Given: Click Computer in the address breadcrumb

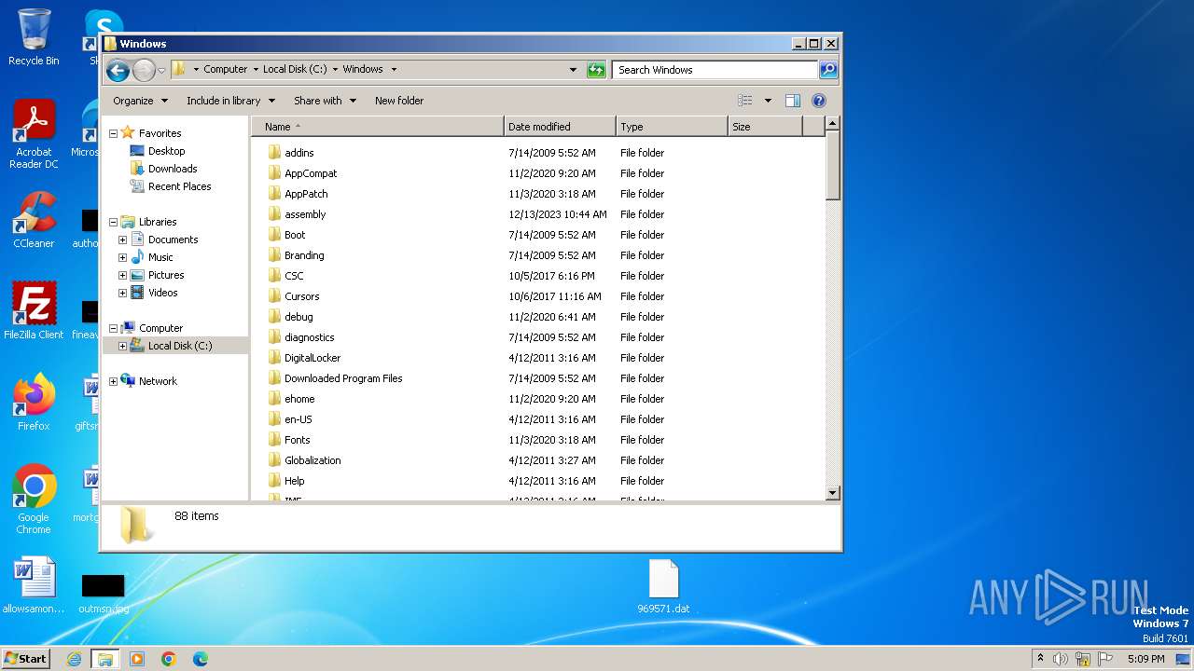Looking at the screenshot, I should click(x=226, y=69).
